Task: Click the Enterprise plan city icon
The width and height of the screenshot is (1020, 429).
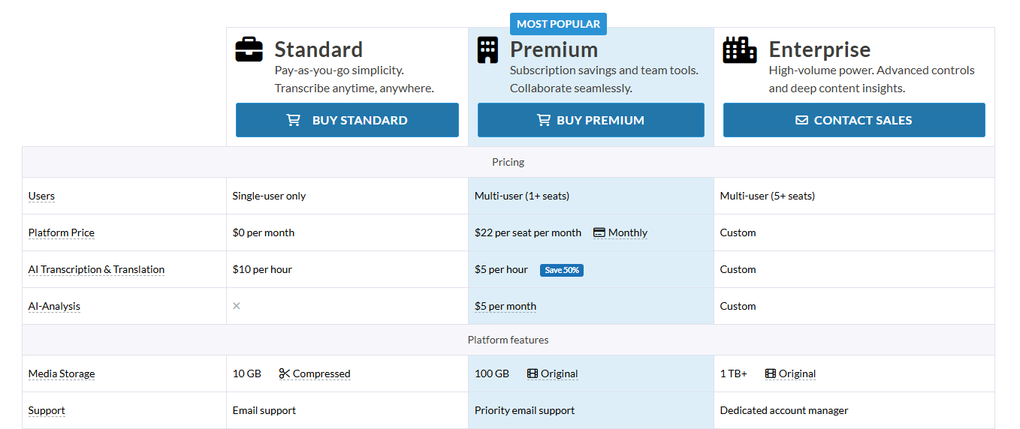Action: (x=739, y=50)
